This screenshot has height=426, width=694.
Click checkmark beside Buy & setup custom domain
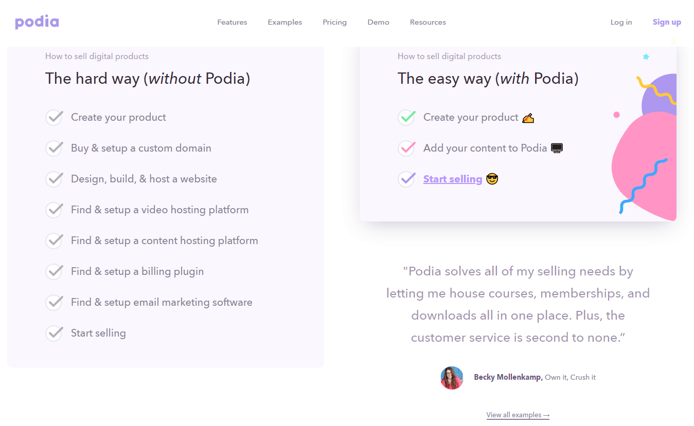point(54,148)
